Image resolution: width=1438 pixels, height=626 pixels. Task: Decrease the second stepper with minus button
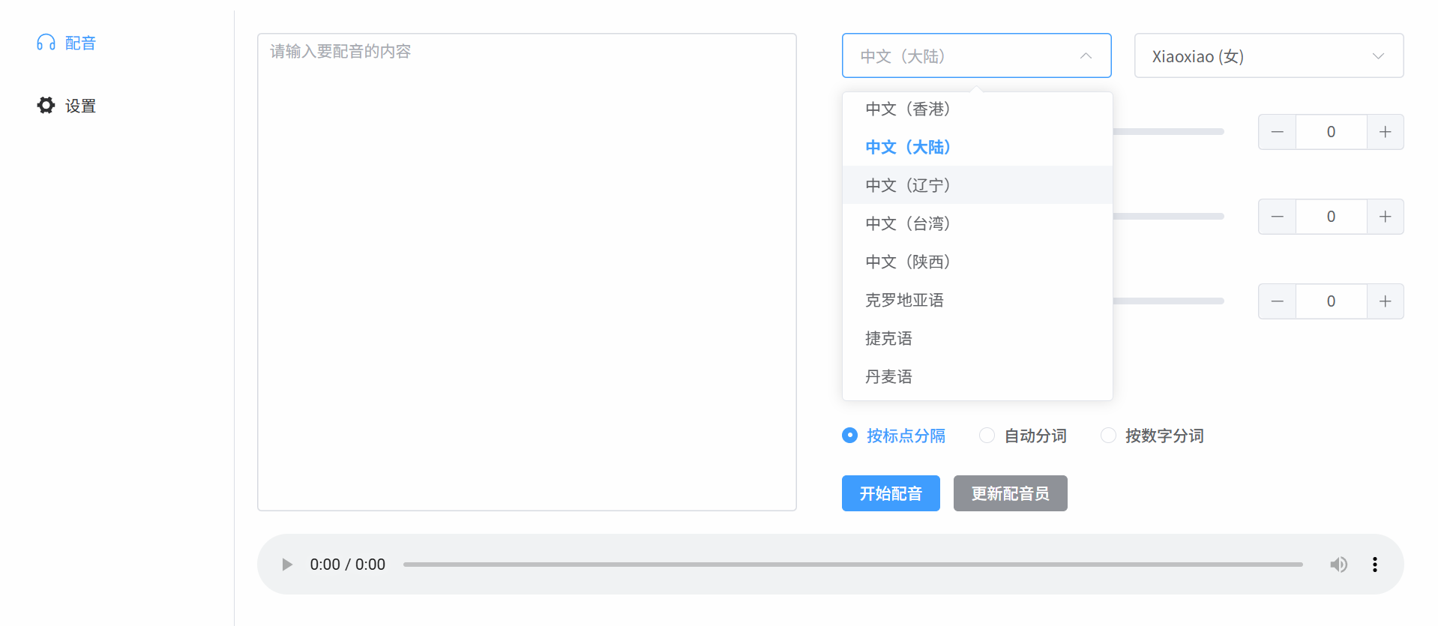coord(1278,217)
